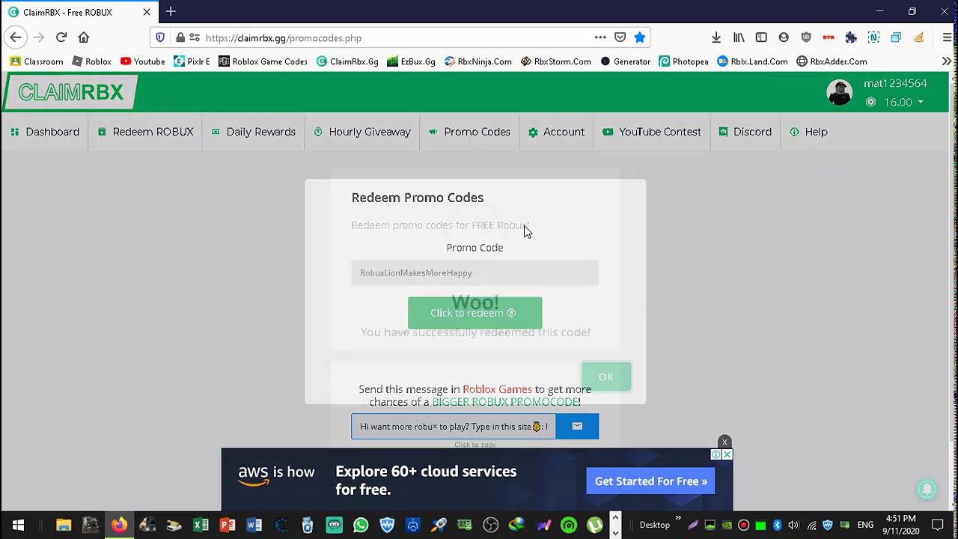Image resolution: width=958 pixels, height=539 pixels.
Task: Open the page actions three-dot menu
Action: (600, 37)
